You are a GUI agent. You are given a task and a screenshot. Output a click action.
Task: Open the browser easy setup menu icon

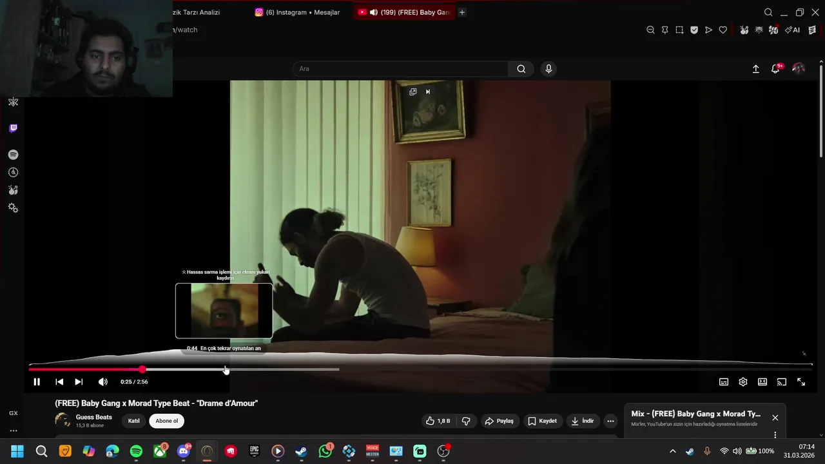pyautogui.click(x=812, y=30)
